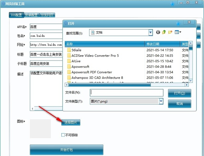Sort by the 修改日期 column header
Screen dimensions: 204x156
click(163, 44)
